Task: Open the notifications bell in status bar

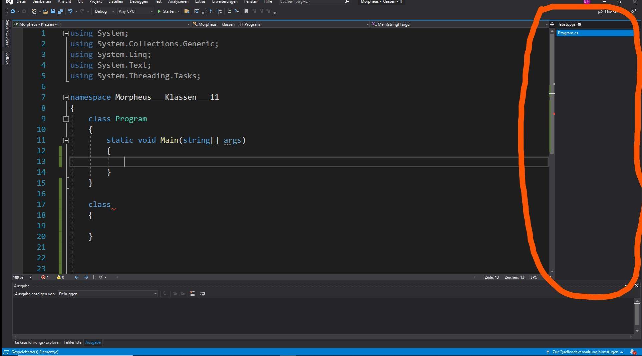Action: click(x=633, y=352)
